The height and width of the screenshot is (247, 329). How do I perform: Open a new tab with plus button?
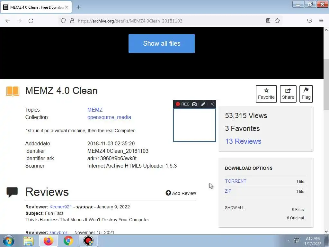click(x=79, y=7)
